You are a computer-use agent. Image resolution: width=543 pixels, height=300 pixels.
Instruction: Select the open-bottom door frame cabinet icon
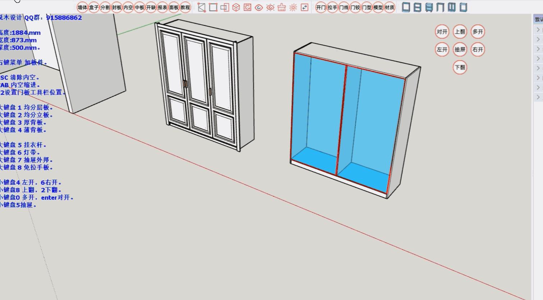pos(441,7)
